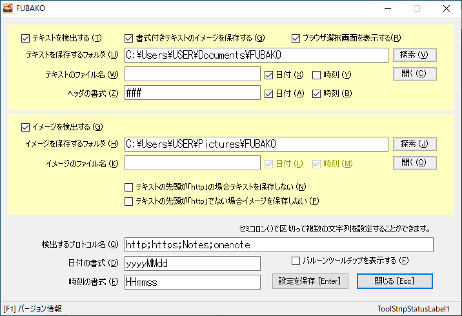Click the text save folder path field

pyautogui.click(x=256, y=55)
